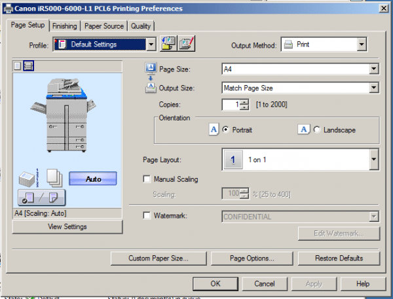393x299 pixels.
Task: Click the Copies number field
Action: [231, 105]
